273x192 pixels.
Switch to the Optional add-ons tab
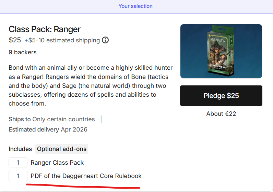click(61, 149)
